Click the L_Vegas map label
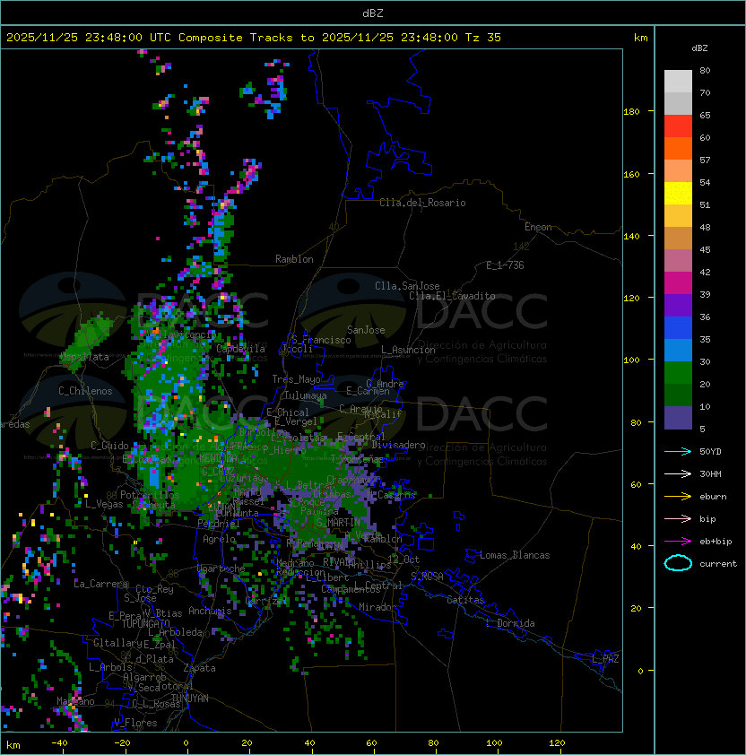This screenshot has width=746, height=755. tap(104, 504)
